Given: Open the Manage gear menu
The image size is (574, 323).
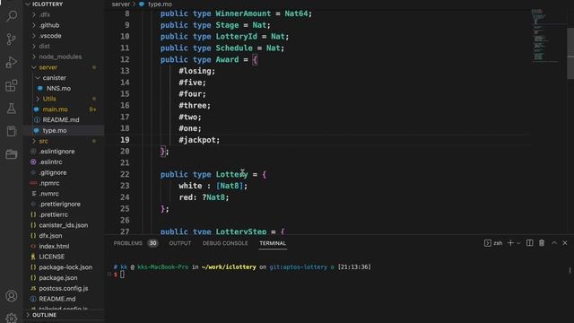Looking at the screenshot, I should (x=12, y=318).
